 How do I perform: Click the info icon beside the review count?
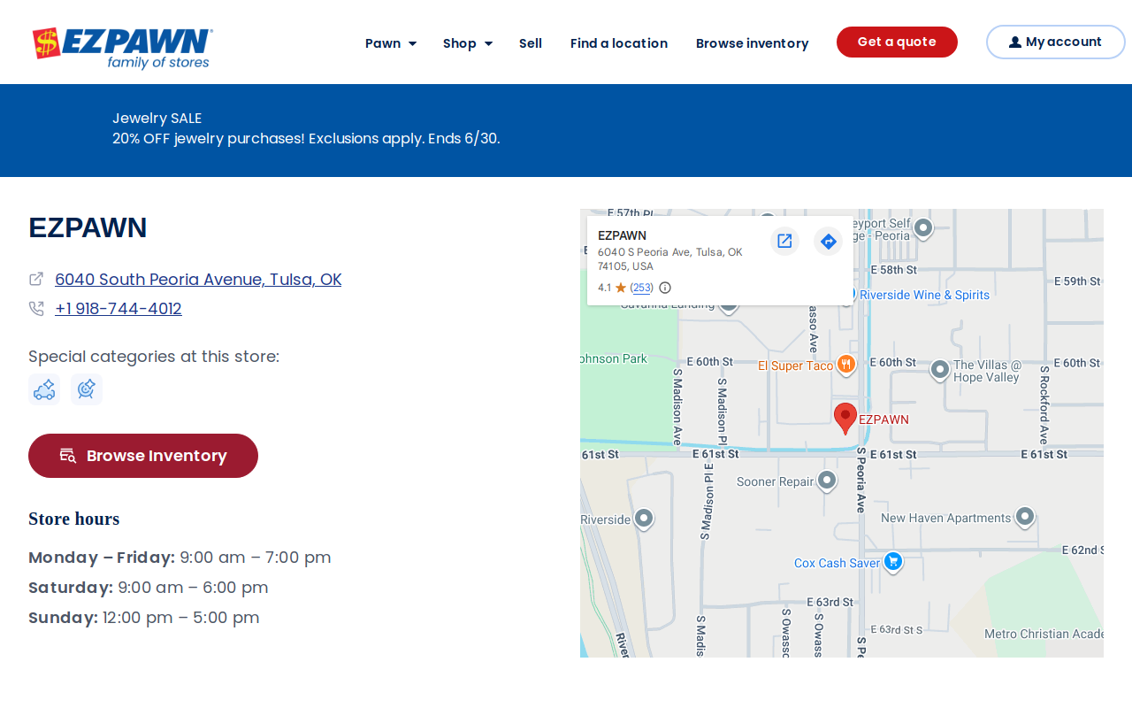(665, 288)
